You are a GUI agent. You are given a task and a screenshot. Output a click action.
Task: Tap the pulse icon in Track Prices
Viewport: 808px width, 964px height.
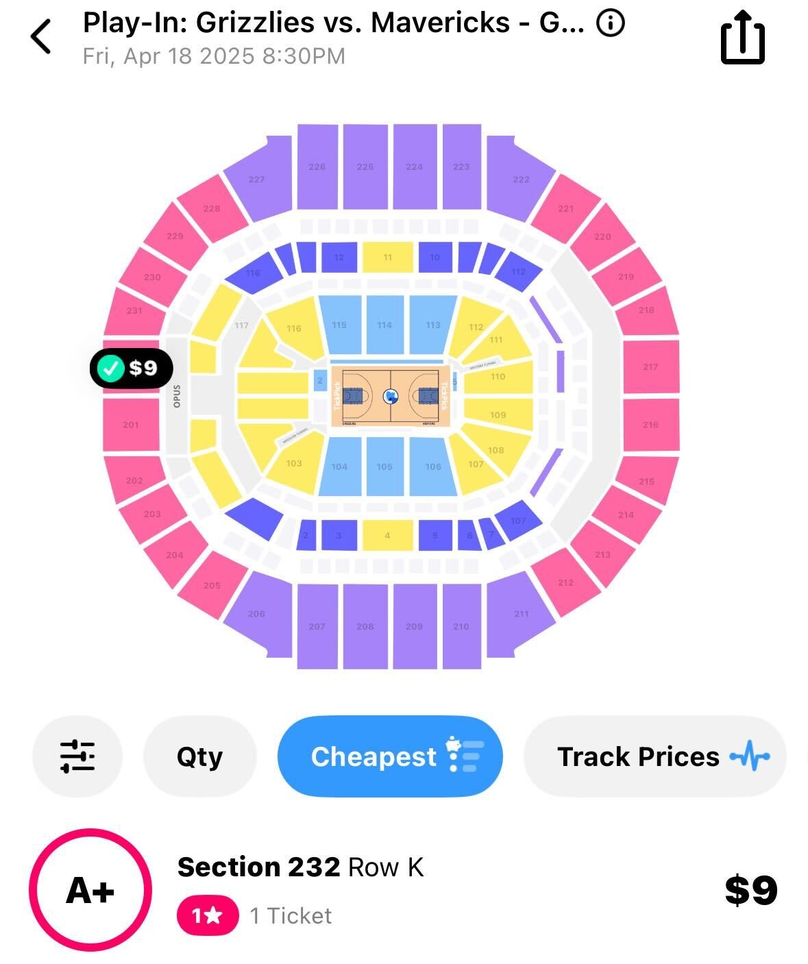(x=750, y=756)
